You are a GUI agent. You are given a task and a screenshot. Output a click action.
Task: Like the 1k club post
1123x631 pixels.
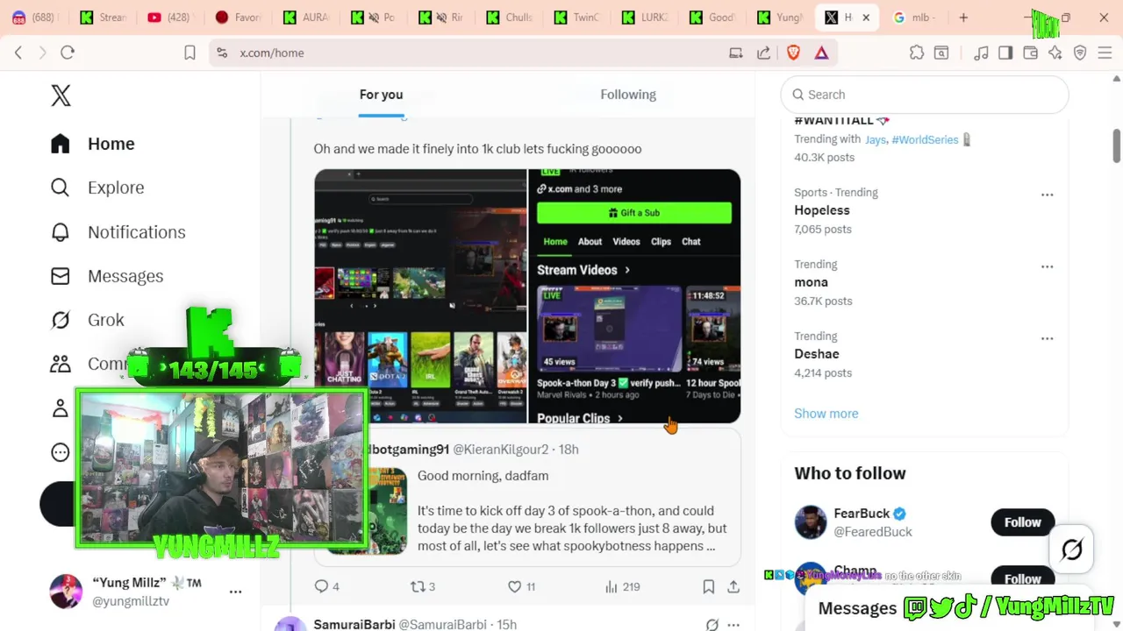(x=522, y=586)
